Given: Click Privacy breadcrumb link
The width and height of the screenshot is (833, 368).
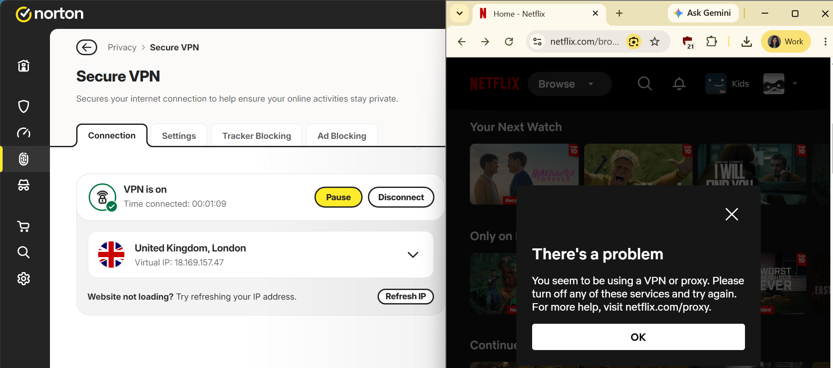Looking at the screenshot, I should [x=122, y=47].
